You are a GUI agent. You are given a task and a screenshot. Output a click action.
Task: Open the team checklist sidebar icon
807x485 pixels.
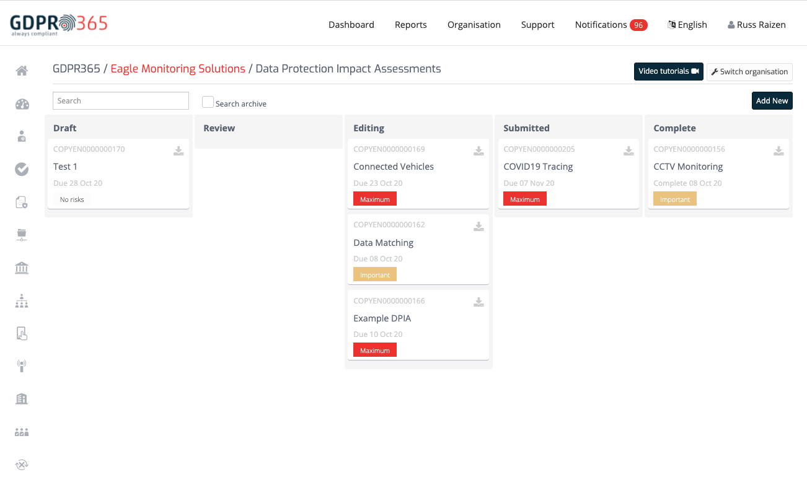coord(22,432)
